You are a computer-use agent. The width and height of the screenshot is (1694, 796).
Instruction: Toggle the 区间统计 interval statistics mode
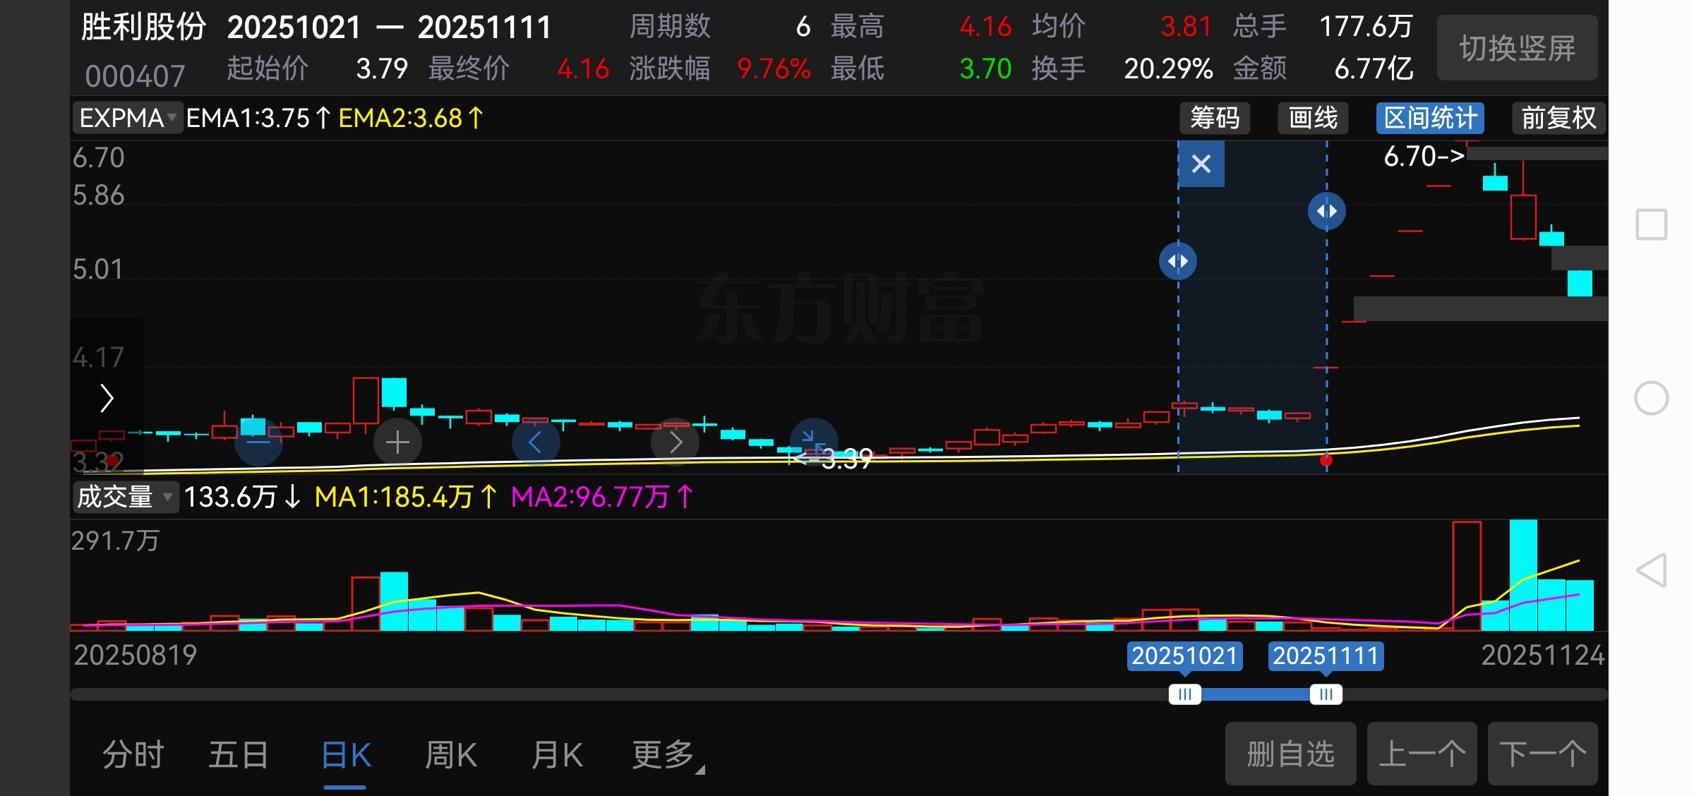coord(1430,118)
